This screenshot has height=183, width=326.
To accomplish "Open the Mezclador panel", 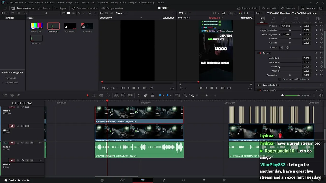I will point(269,8).
